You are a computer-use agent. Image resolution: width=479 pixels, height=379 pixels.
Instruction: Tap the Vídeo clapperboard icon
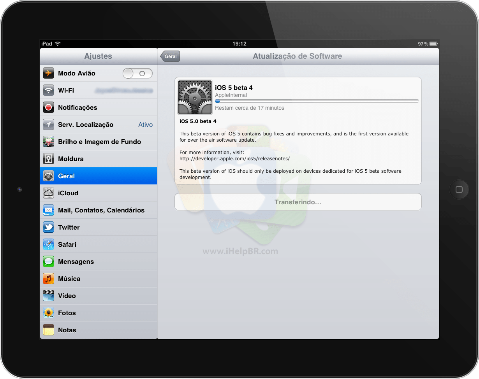point(48,296)
